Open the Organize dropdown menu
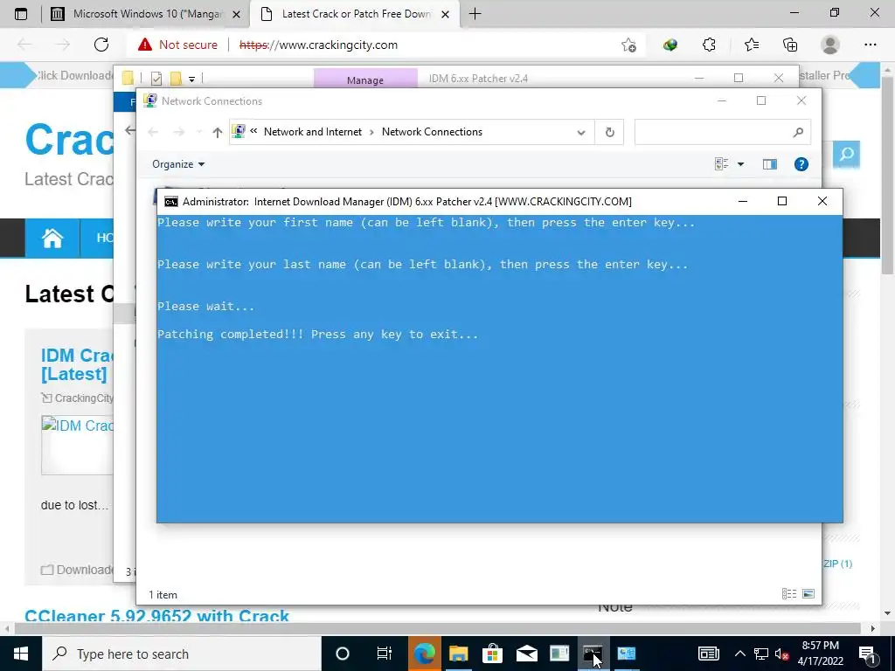The width and height of the screenshot is (895, 671). point(178,164)
